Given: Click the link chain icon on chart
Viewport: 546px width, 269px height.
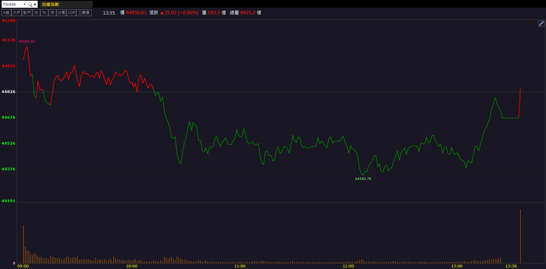Looking at the screenshot, I should [541, 24].
